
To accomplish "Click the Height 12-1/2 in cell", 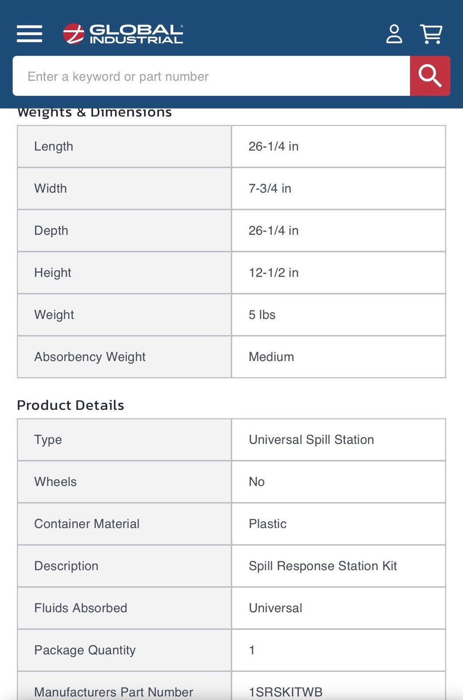I will click(x=338, y=273).
